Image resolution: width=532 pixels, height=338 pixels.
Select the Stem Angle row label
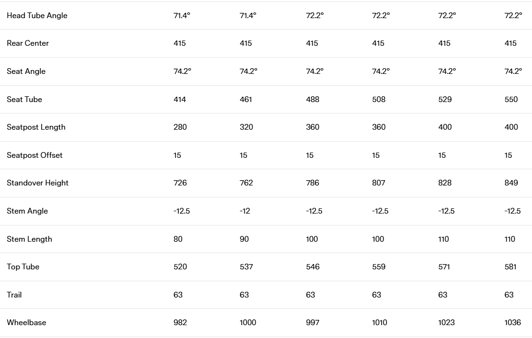(x=27, y=211)
